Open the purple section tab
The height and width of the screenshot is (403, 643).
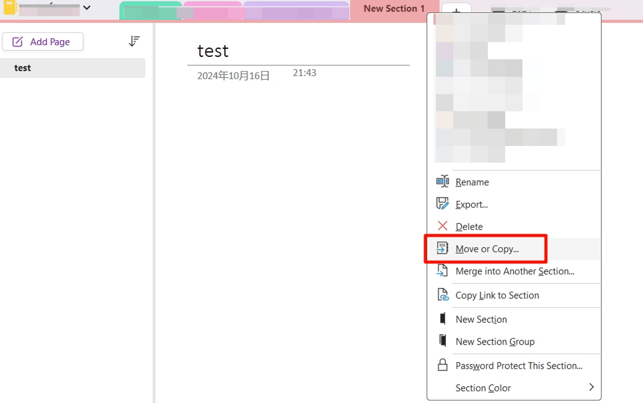(296, 11)
